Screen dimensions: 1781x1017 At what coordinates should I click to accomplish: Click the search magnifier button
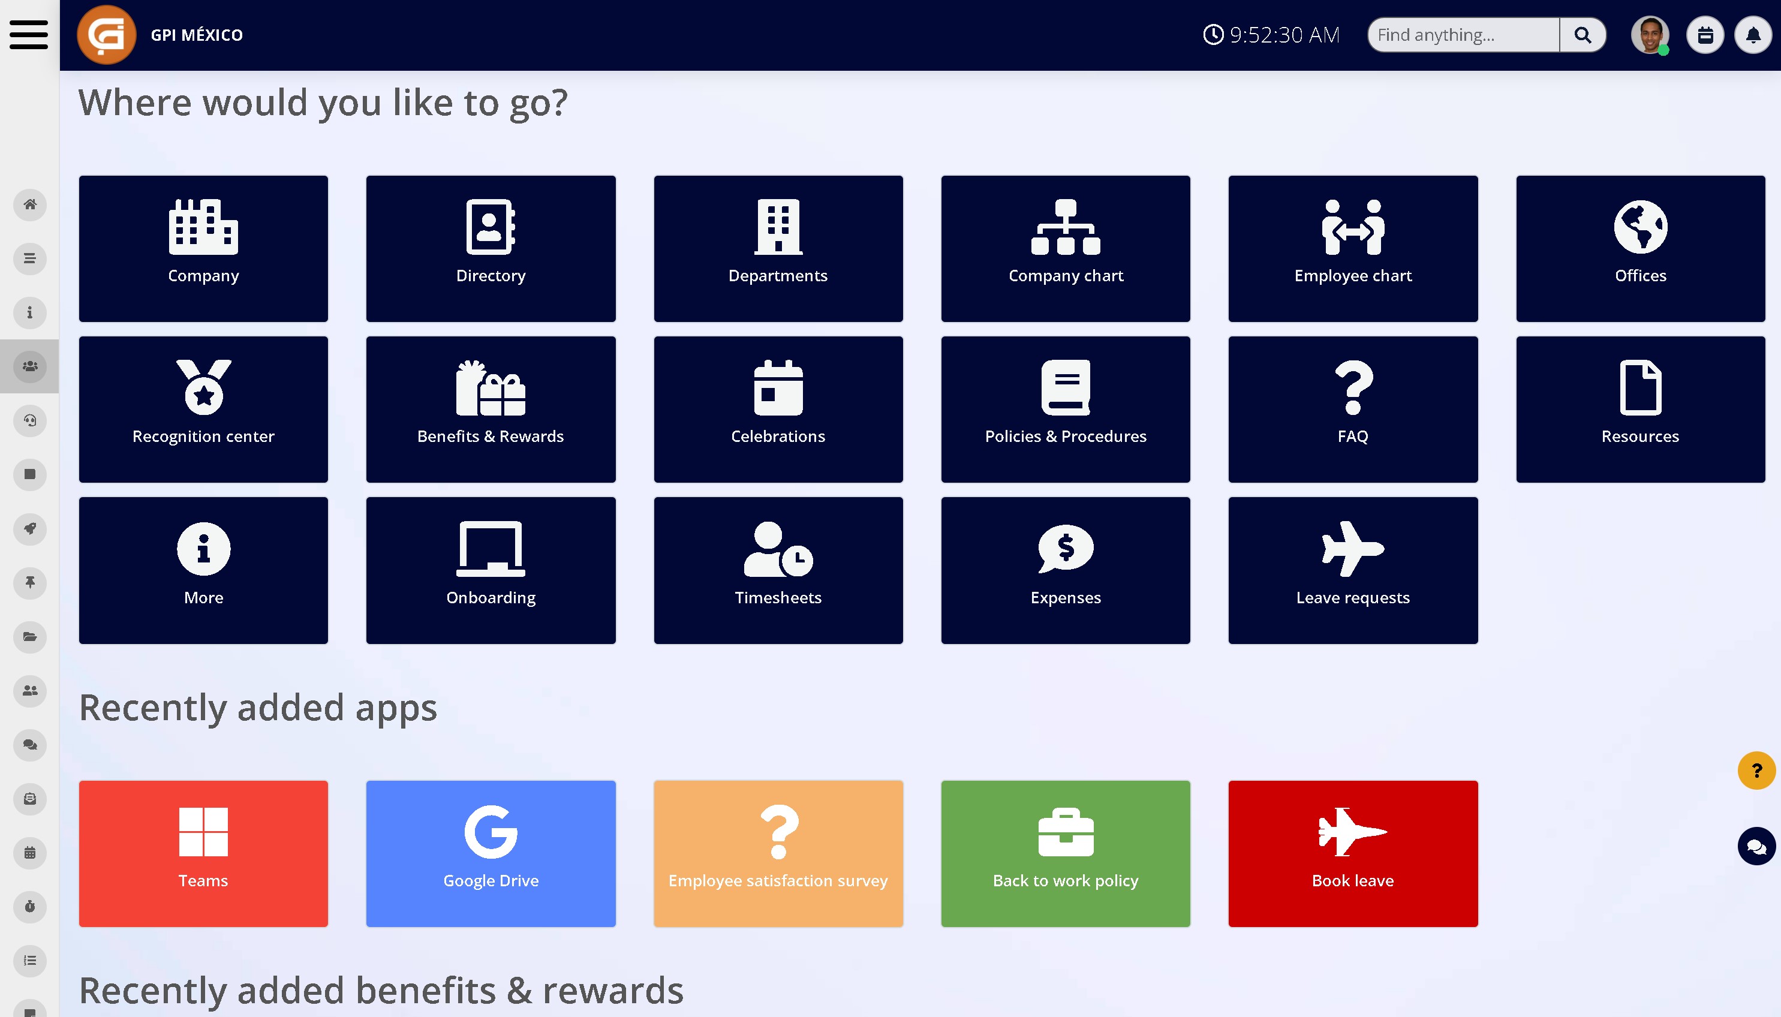click(x=1583, y=35)
